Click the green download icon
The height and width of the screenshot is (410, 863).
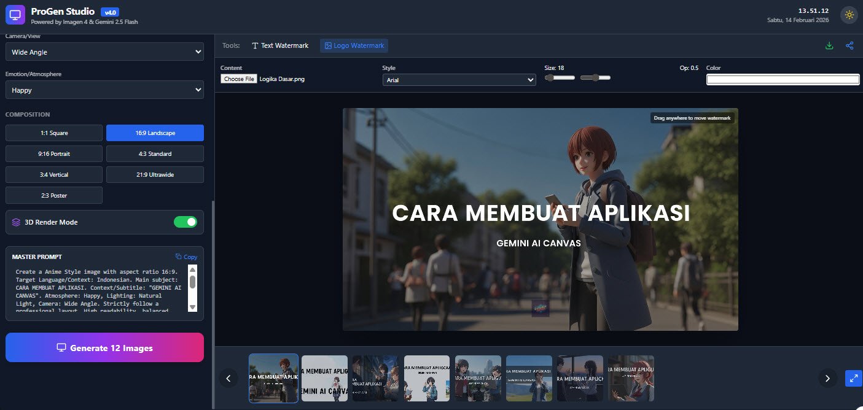coord(829,45)
